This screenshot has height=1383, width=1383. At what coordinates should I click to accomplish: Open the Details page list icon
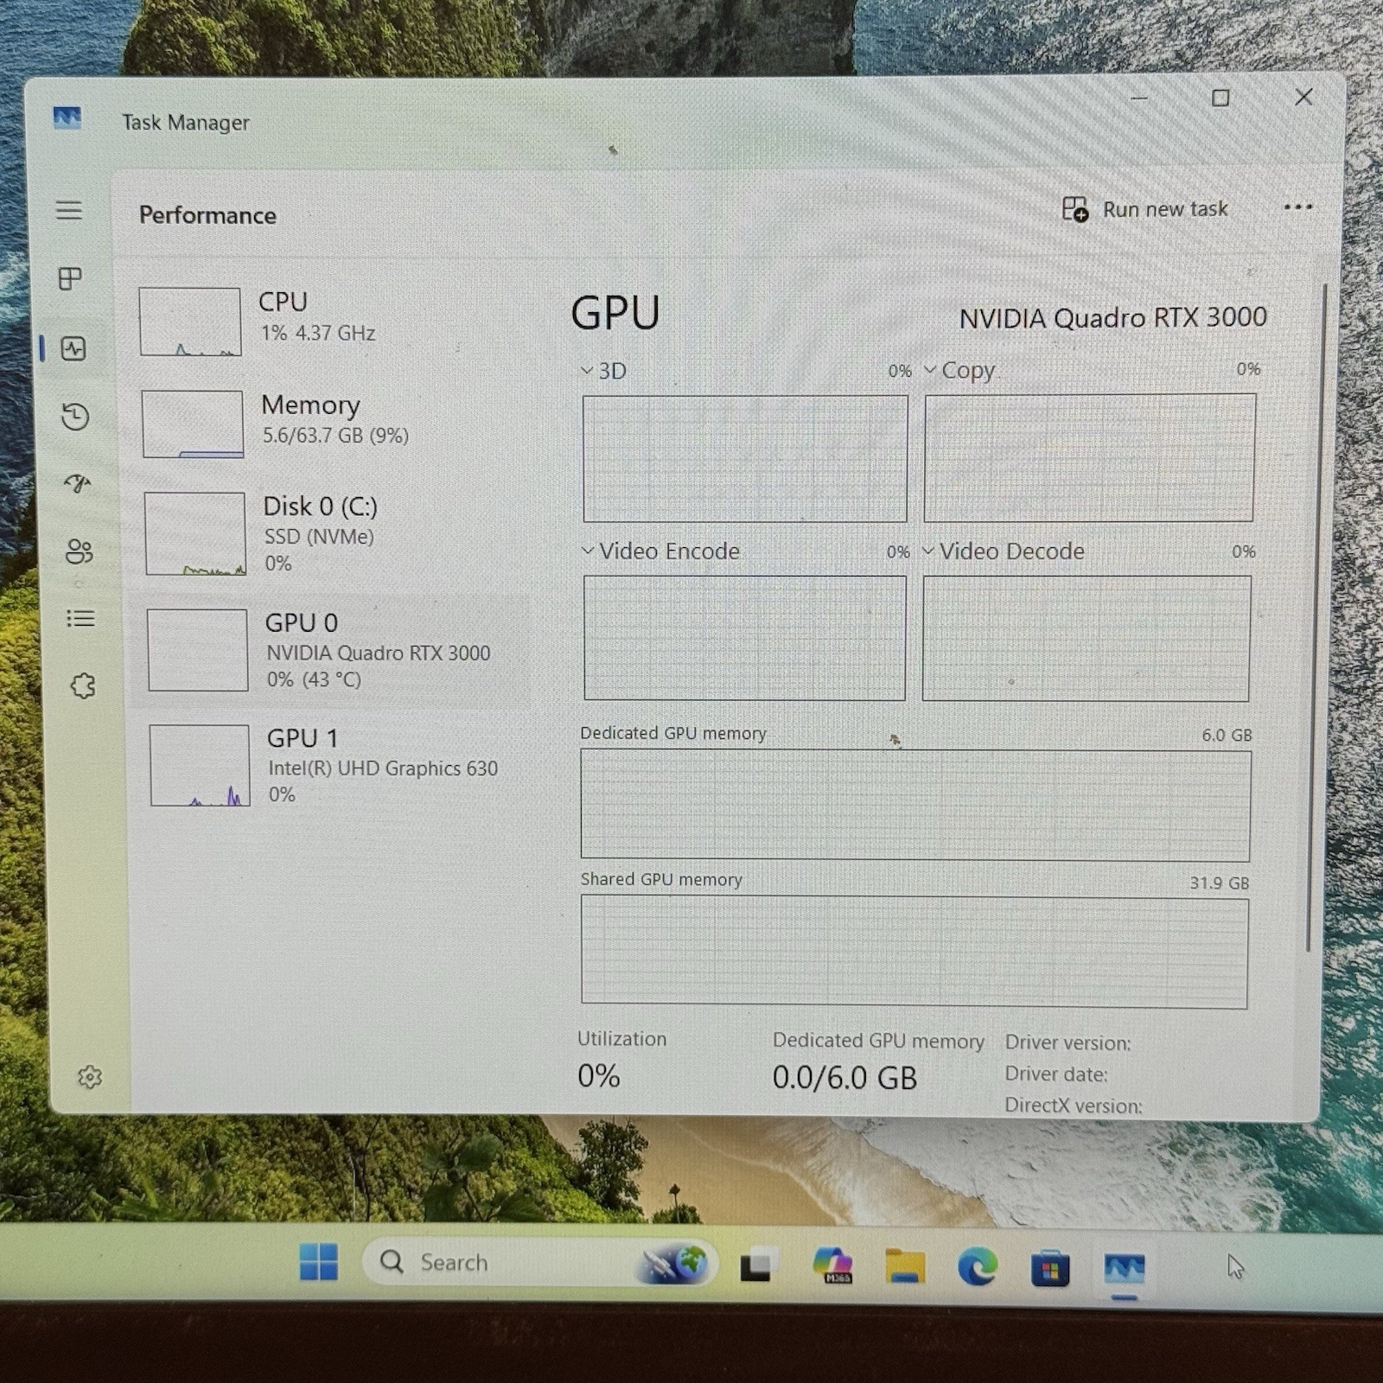[80, 619]
